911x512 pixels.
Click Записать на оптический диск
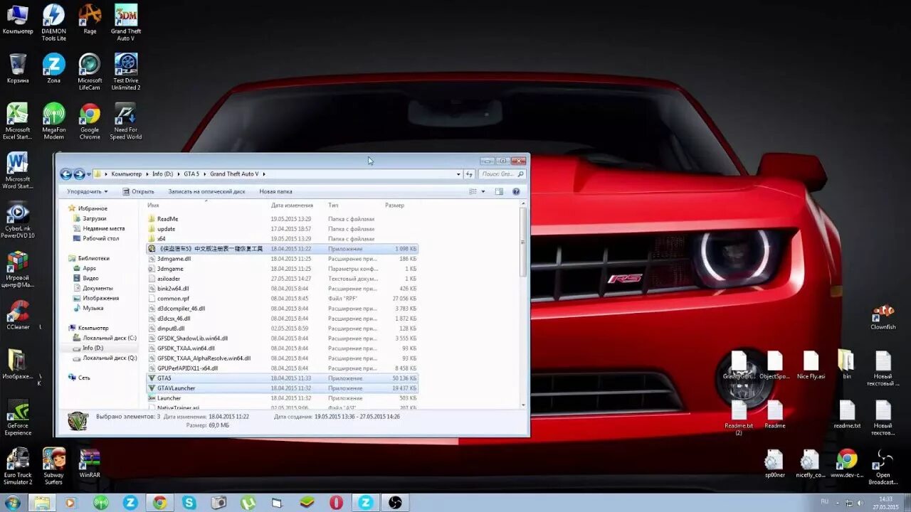click(x=206, y=191)
